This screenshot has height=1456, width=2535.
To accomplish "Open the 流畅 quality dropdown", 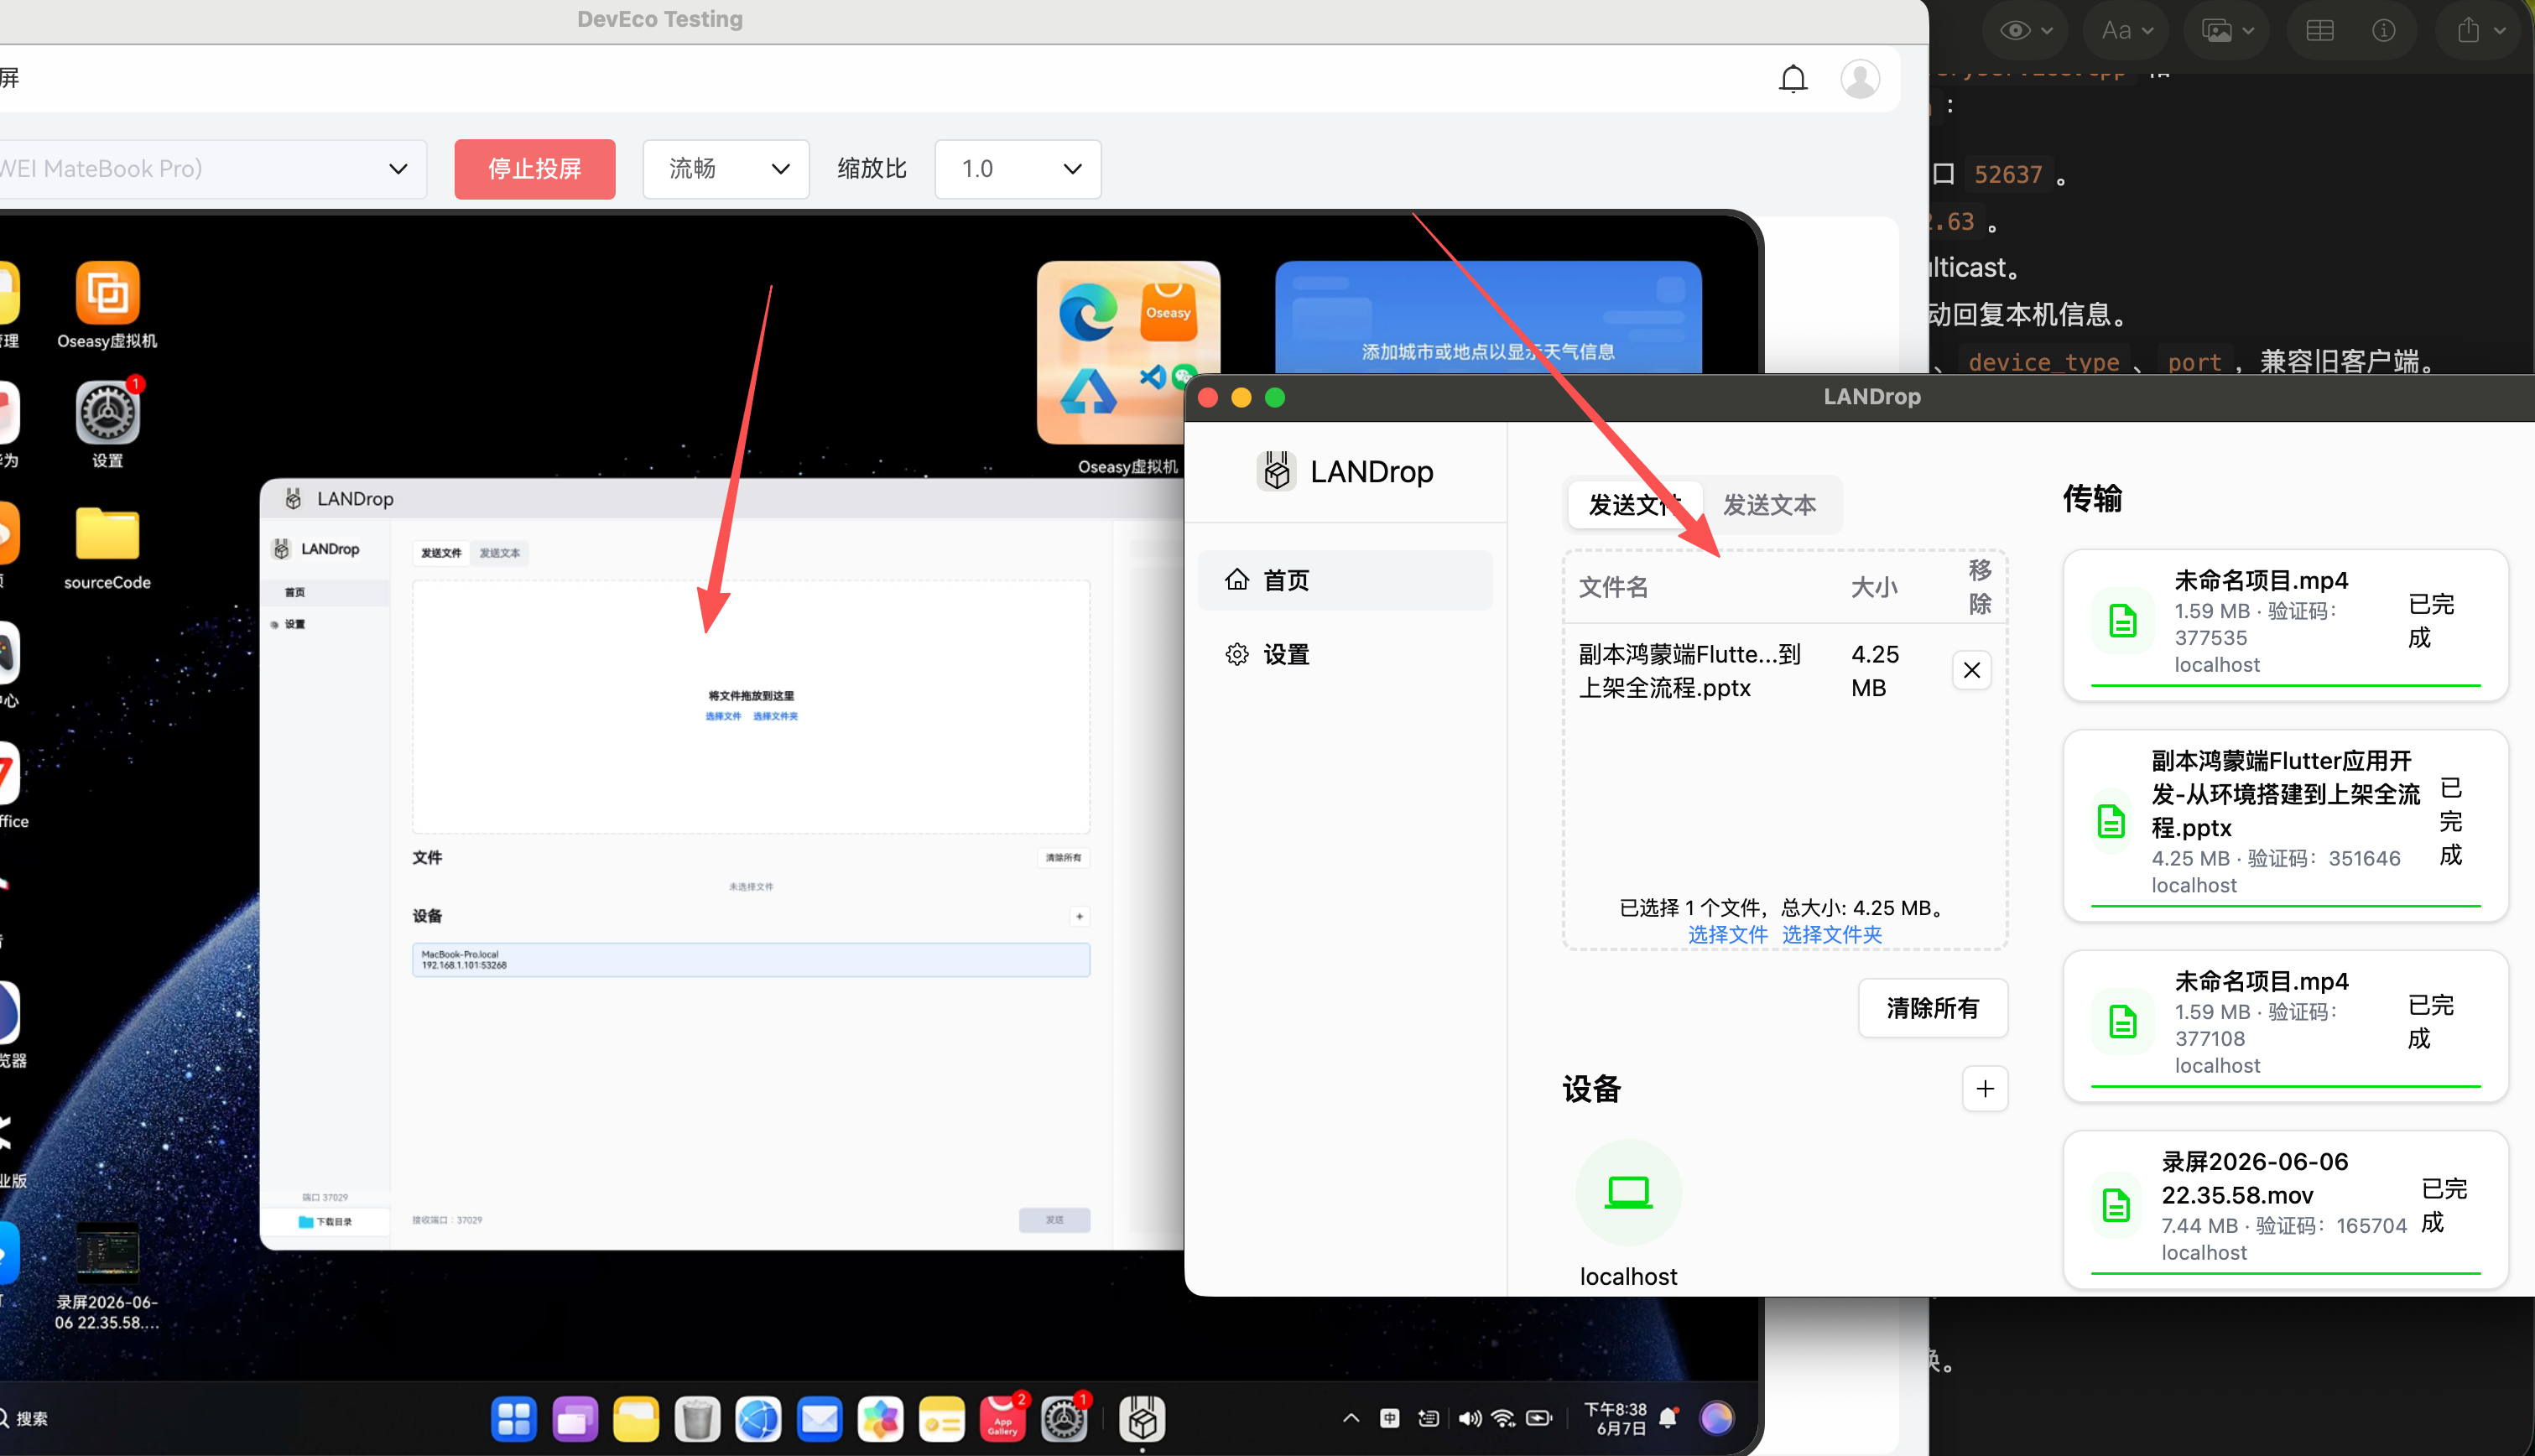I will click(725, 169).
